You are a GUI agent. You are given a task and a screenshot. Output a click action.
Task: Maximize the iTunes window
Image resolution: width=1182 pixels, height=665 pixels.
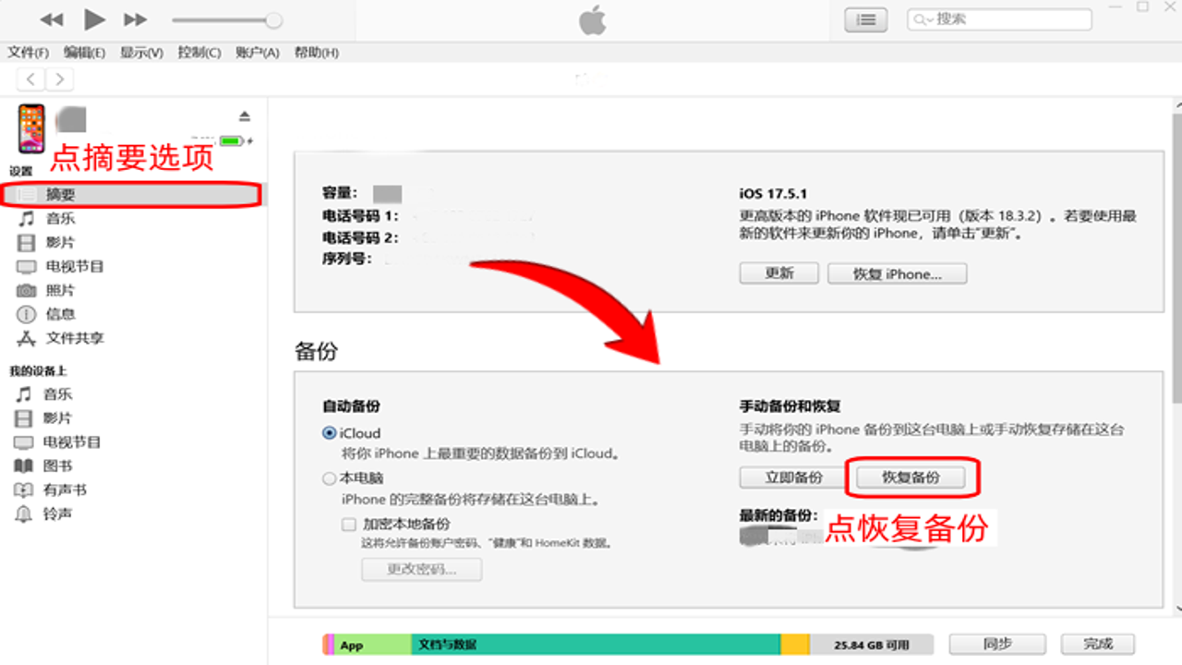tap(1143, 7)
